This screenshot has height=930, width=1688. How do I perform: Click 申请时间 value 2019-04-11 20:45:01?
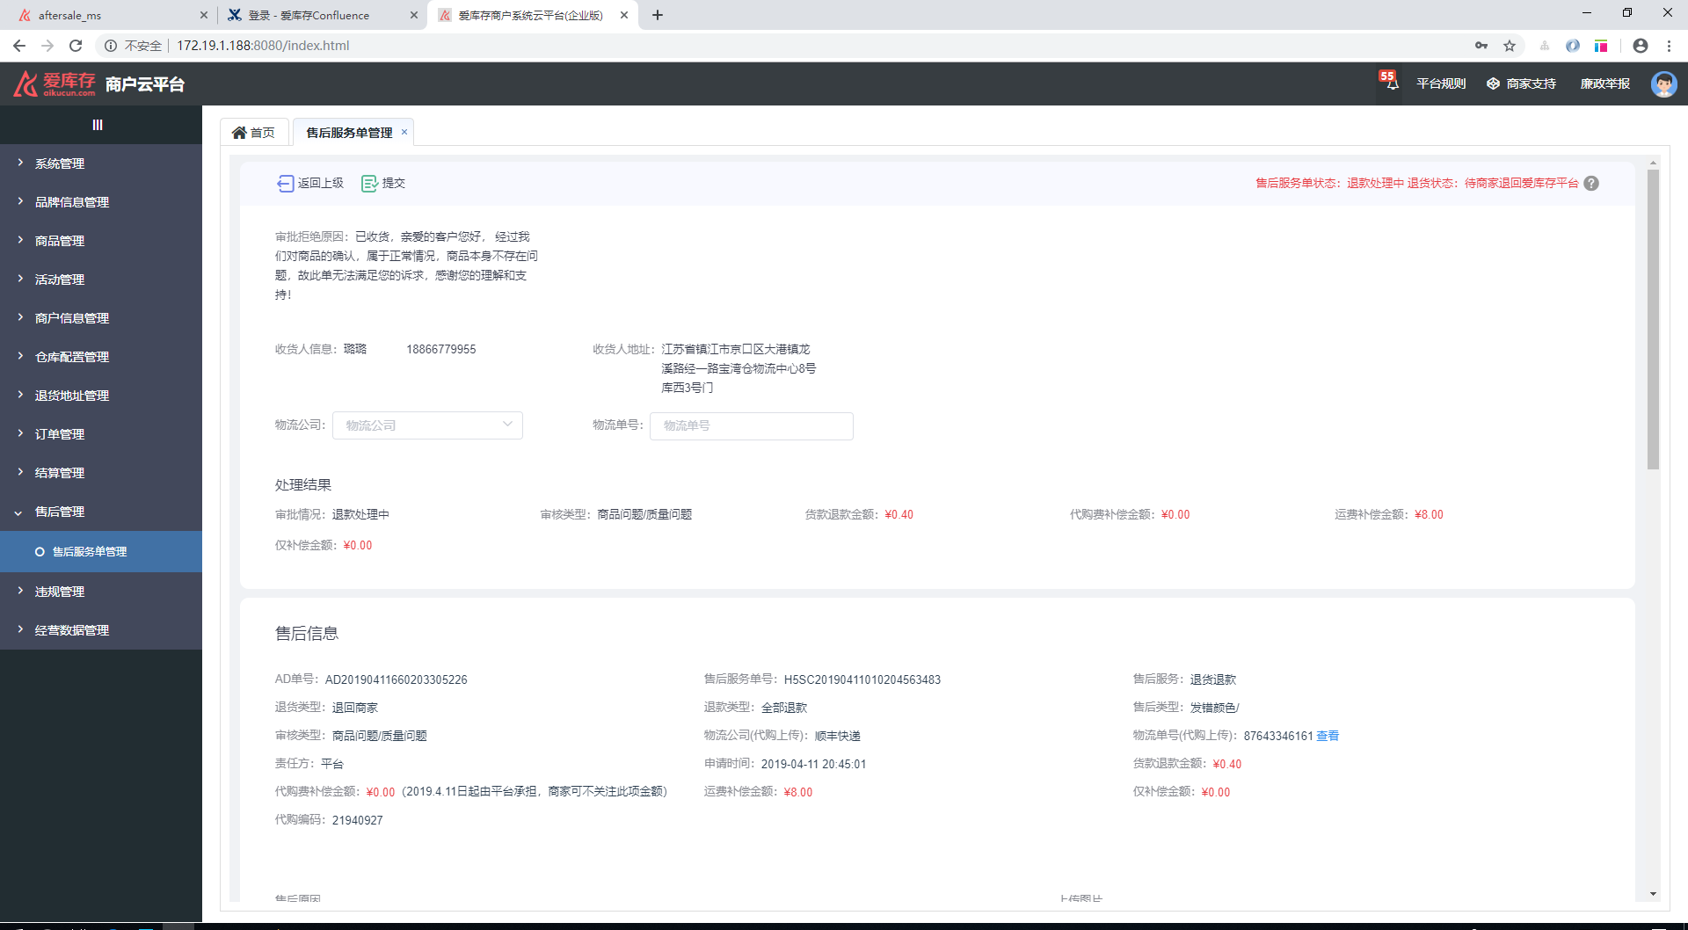tap(814, 764)
